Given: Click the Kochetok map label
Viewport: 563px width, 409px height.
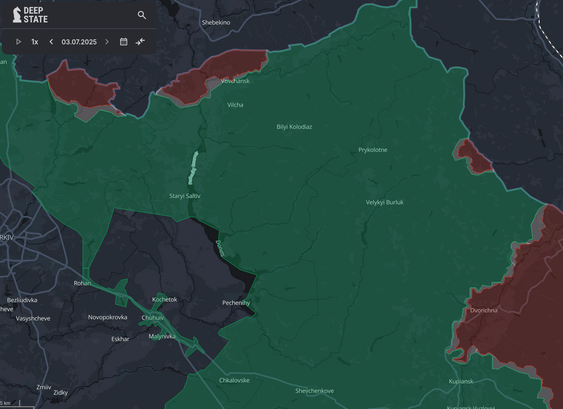Looking at the screenshot, I should tap(164, 300).
